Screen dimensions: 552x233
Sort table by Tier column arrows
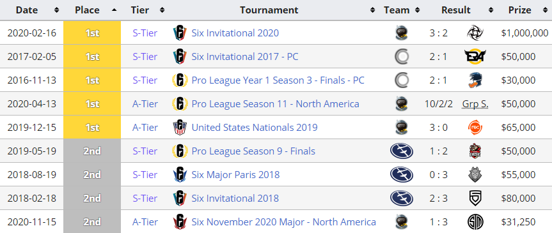(162, 10)
